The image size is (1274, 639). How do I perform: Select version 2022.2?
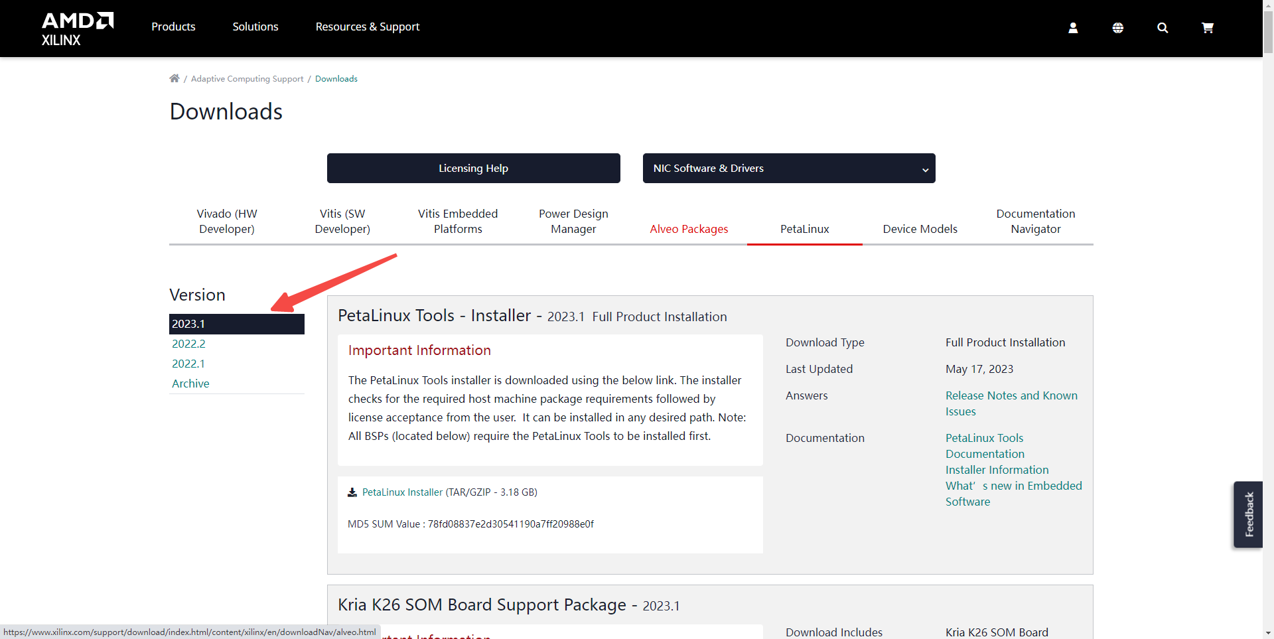188,344
